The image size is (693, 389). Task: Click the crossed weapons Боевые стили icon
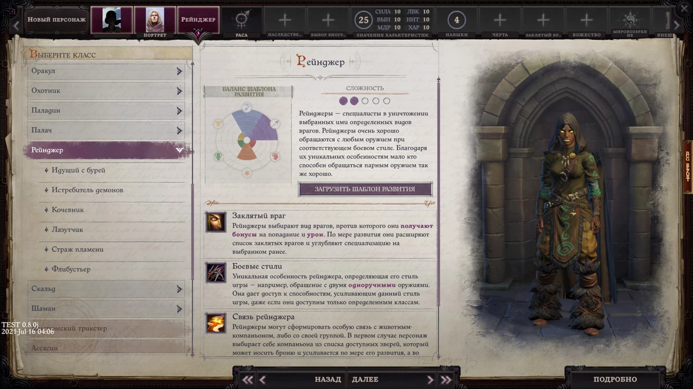click(x=215, y=271)
